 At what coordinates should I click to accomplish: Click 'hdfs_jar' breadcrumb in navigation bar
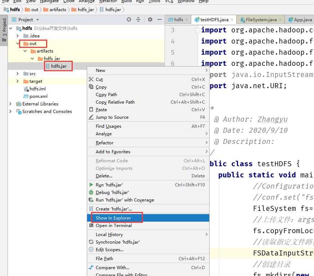[x=83, y=10]
